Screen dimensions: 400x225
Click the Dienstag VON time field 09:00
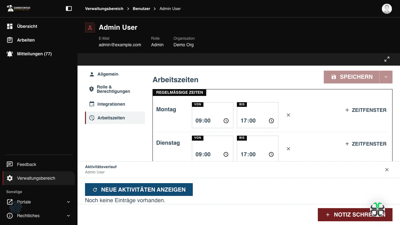click(x=212, y=149)
